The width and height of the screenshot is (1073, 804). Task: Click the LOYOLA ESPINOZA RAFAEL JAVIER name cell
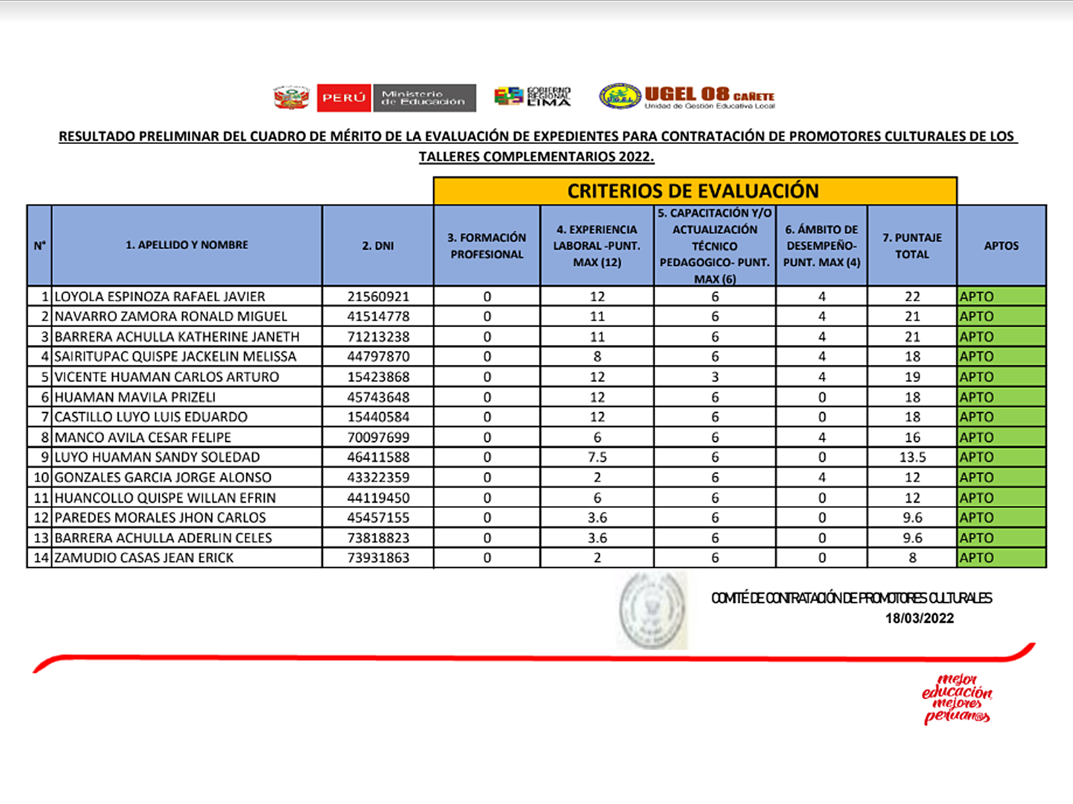pyautogui.click(x=160, y=297)
